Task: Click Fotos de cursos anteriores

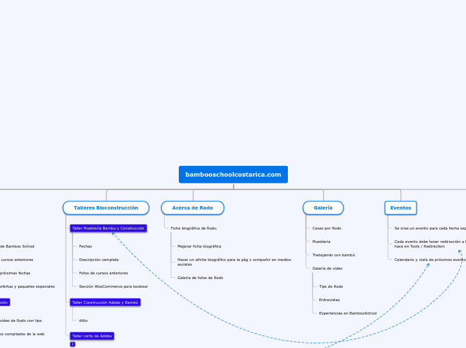Action: [103, 273]
